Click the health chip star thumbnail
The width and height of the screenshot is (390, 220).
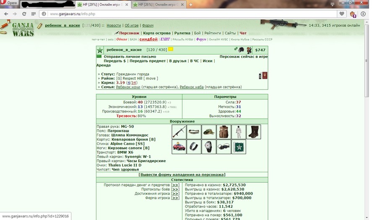239,147
